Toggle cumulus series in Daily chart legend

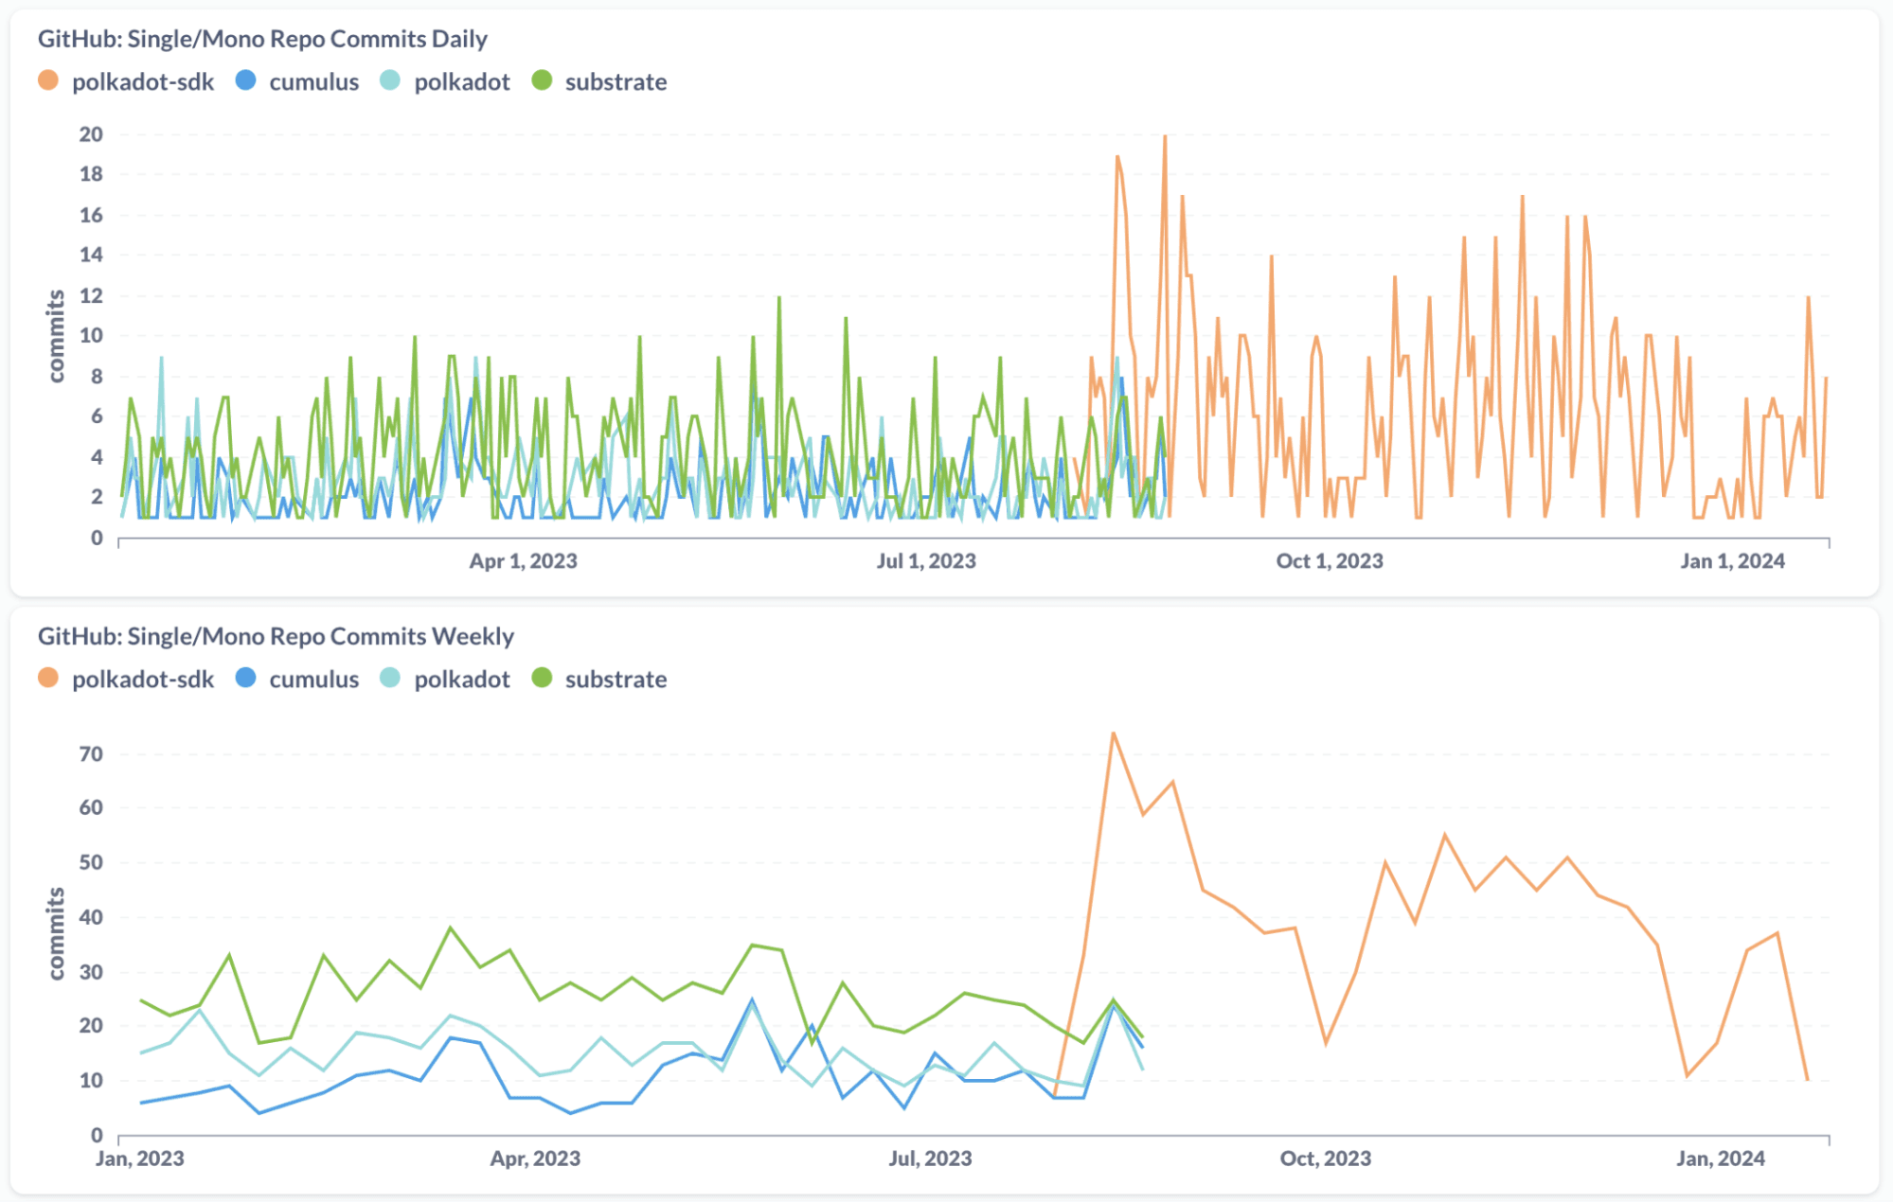click(245, 80)
